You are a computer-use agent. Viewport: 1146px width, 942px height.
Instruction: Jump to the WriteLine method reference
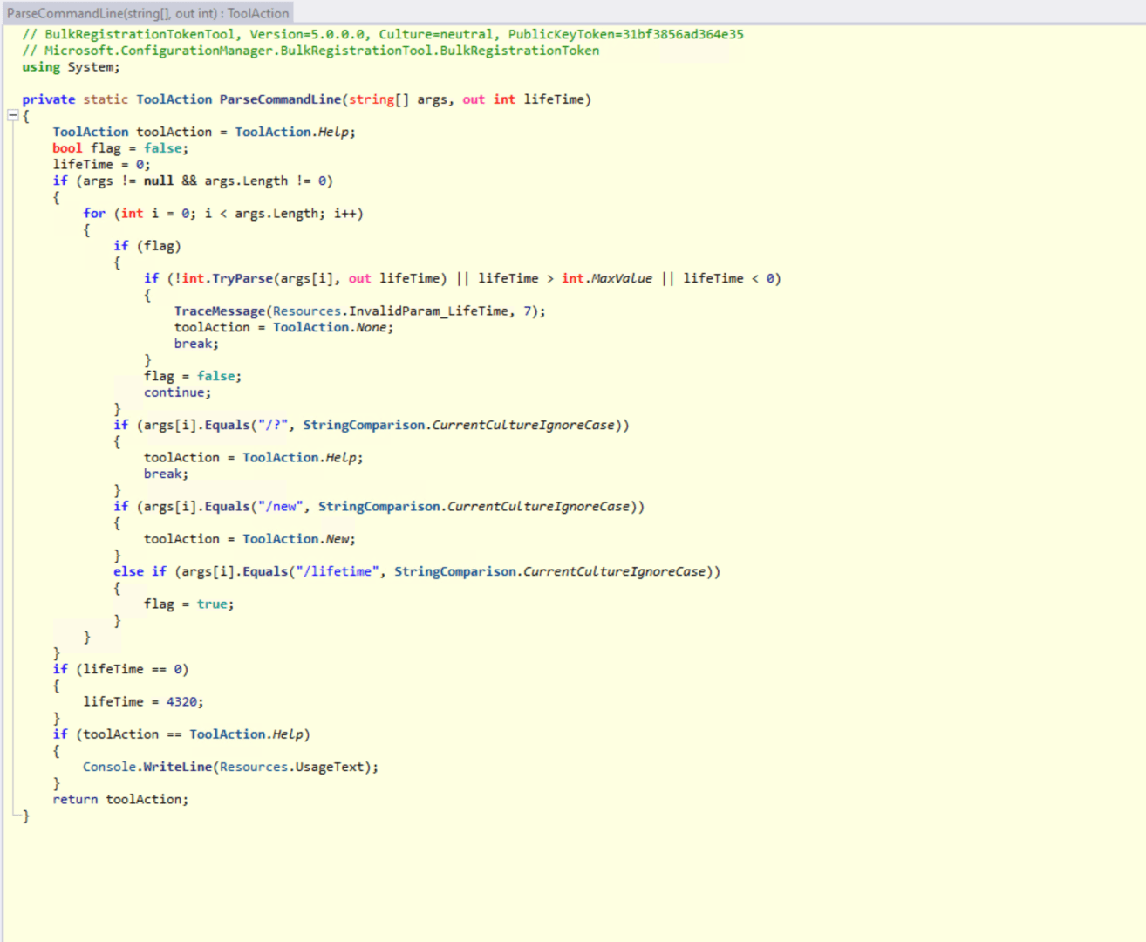(x=177, y=767)
